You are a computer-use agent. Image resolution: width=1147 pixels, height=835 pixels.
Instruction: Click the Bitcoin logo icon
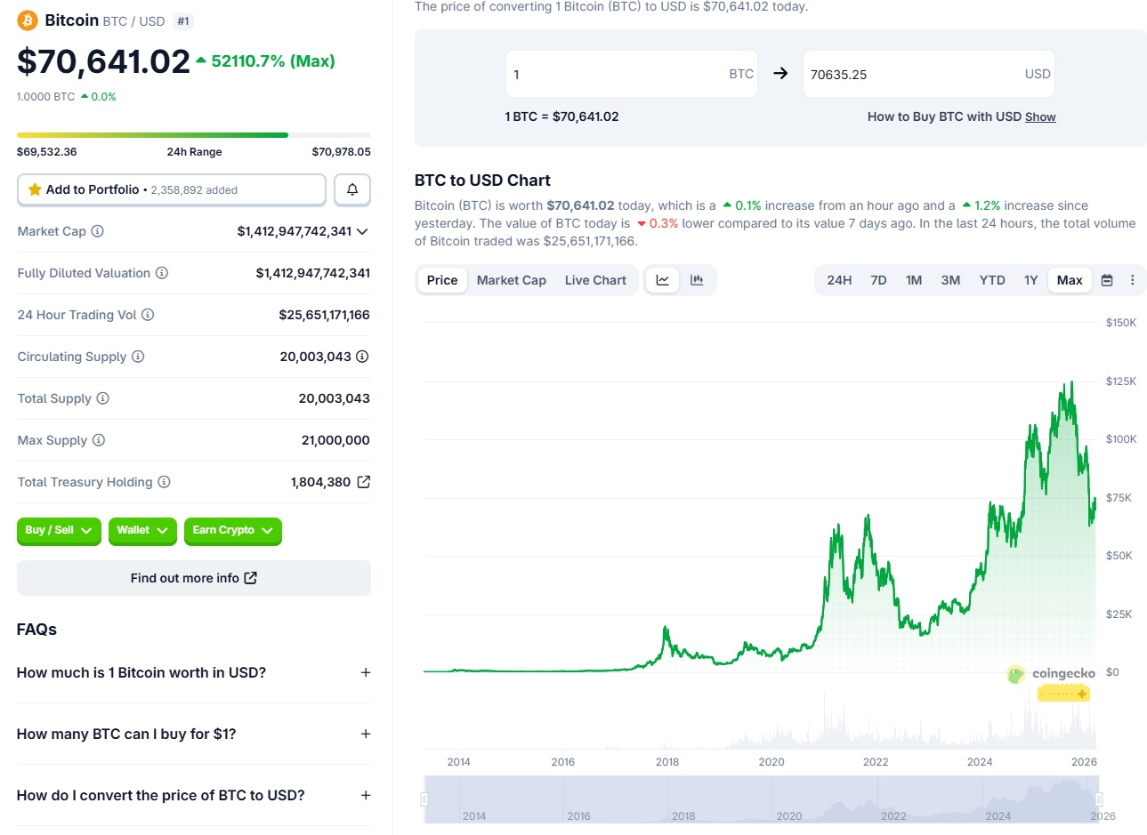26,20
